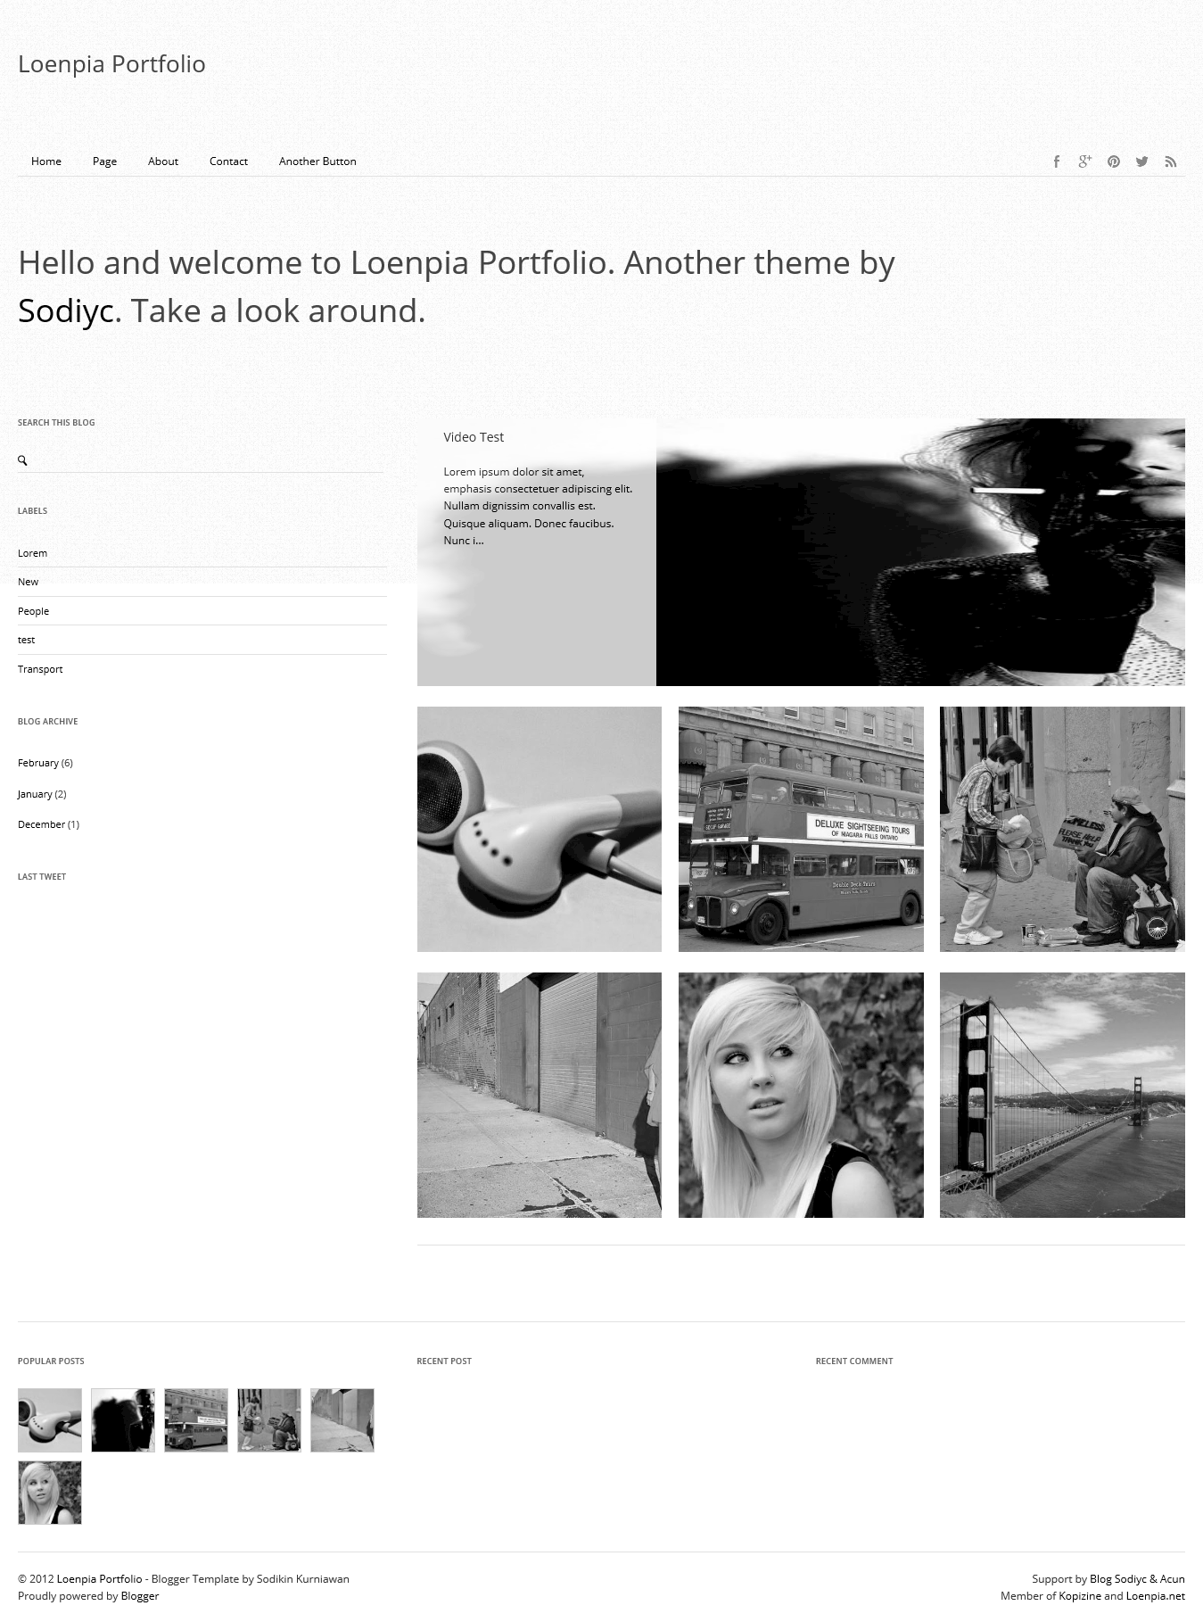Click the Google Plus icon
The height and width of the screenshot is (1622, 1203).
click(1084, 161)
